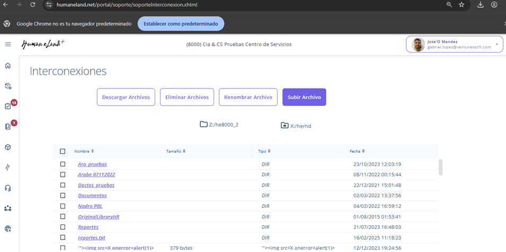Screen dimensions: 506x252
Task: Sort the table by Nombre column
Action: coord(84,151)
